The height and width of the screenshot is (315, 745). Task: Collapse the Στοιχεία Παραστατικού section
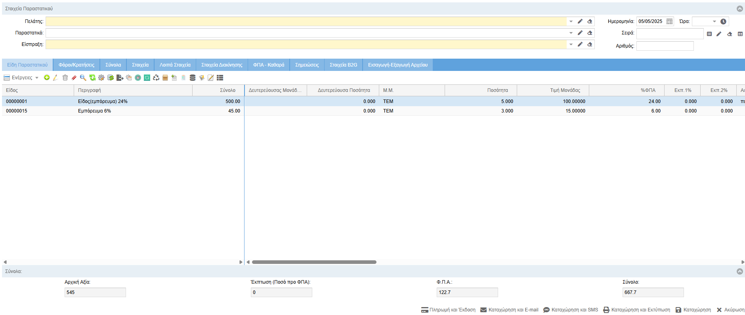point(739,9)
